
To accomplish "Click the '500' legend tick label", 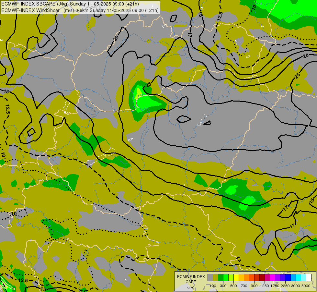I will tap(233, 286).
